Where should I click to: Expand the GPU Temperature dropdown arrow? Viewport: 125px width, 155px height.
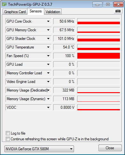(48, 47)
